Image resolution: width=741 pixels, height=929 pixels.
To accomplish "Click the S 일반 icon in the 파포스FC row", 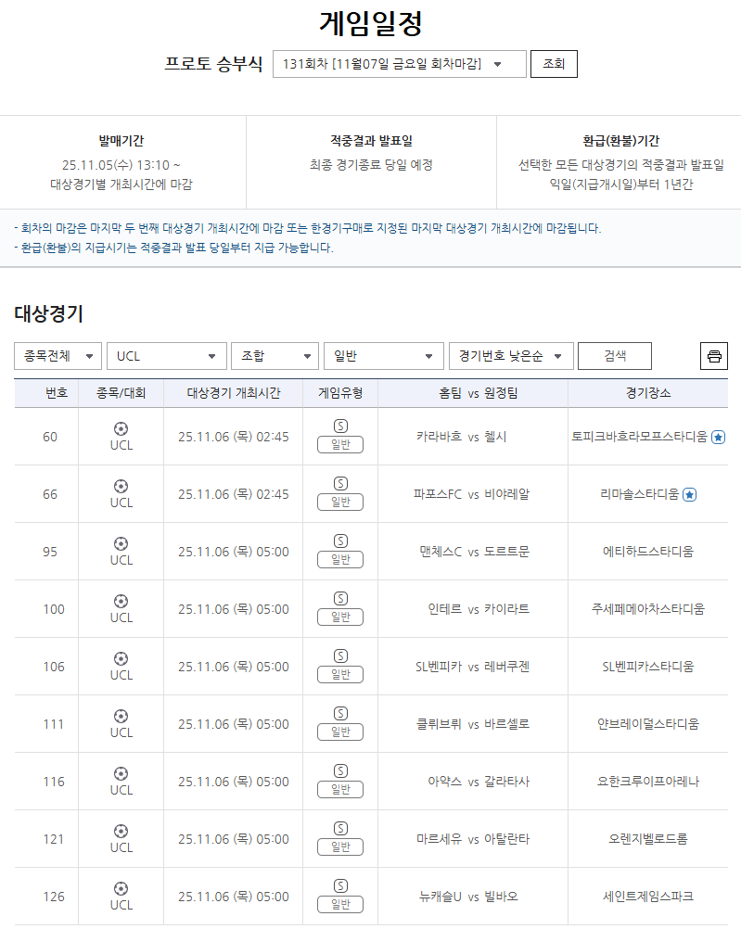I will (339, 493).
